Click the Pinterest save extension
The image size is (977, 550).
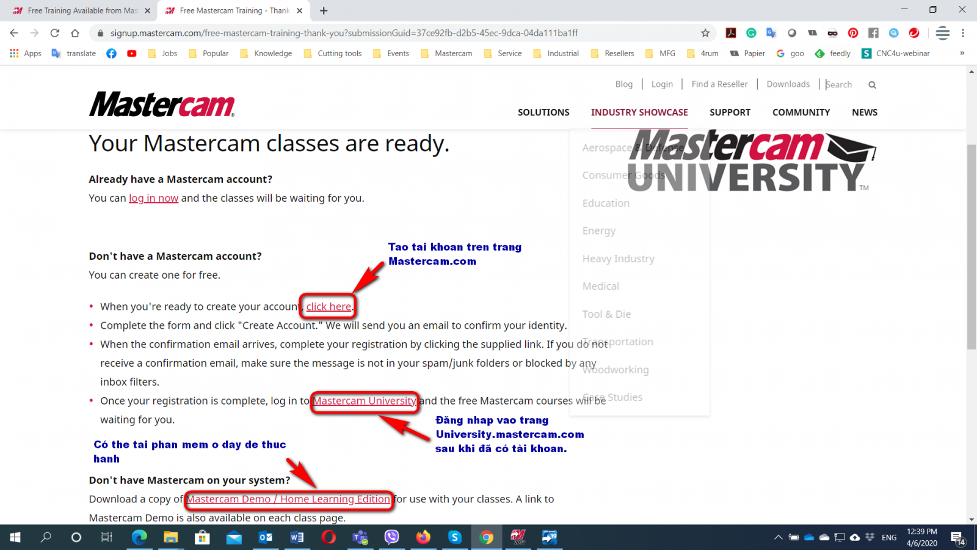pos(853,33)
